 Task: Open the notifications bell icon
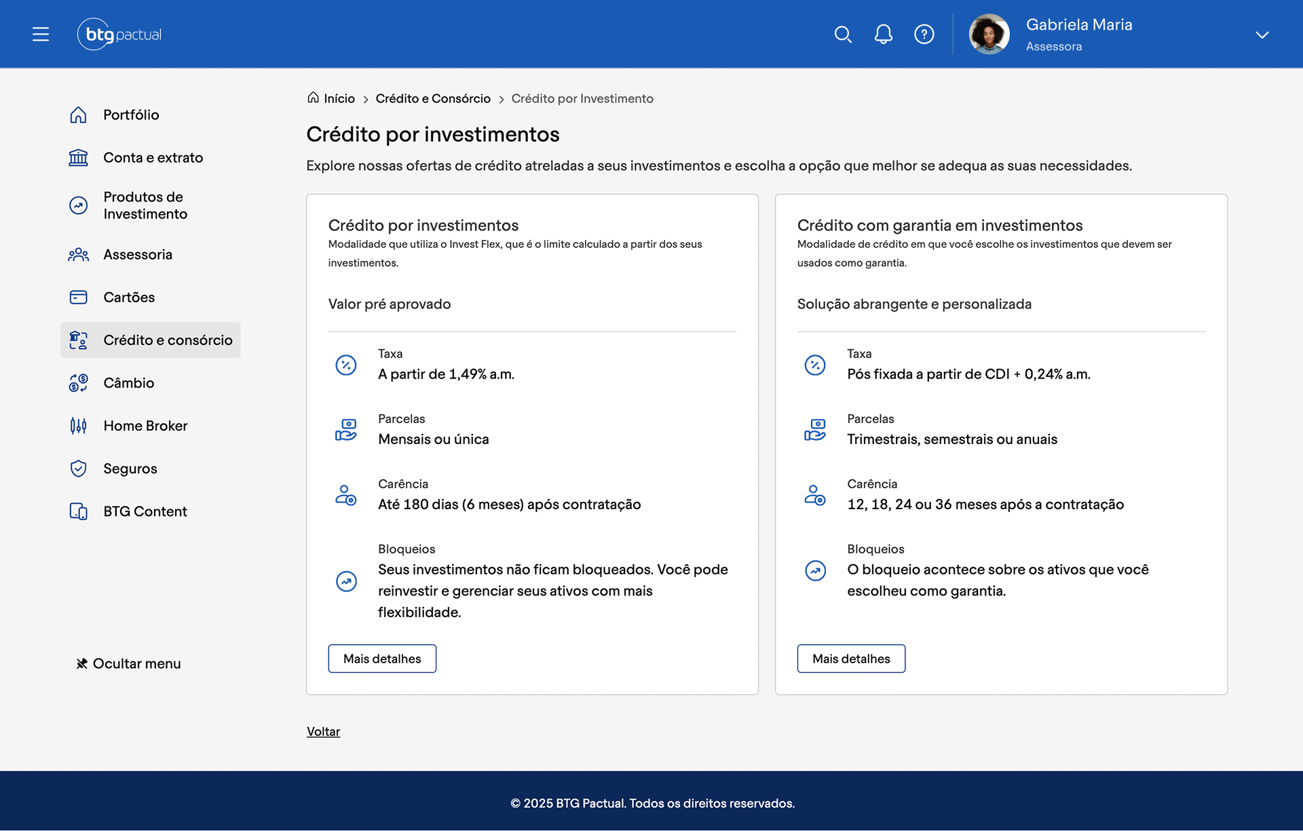[x=884, y=34]
